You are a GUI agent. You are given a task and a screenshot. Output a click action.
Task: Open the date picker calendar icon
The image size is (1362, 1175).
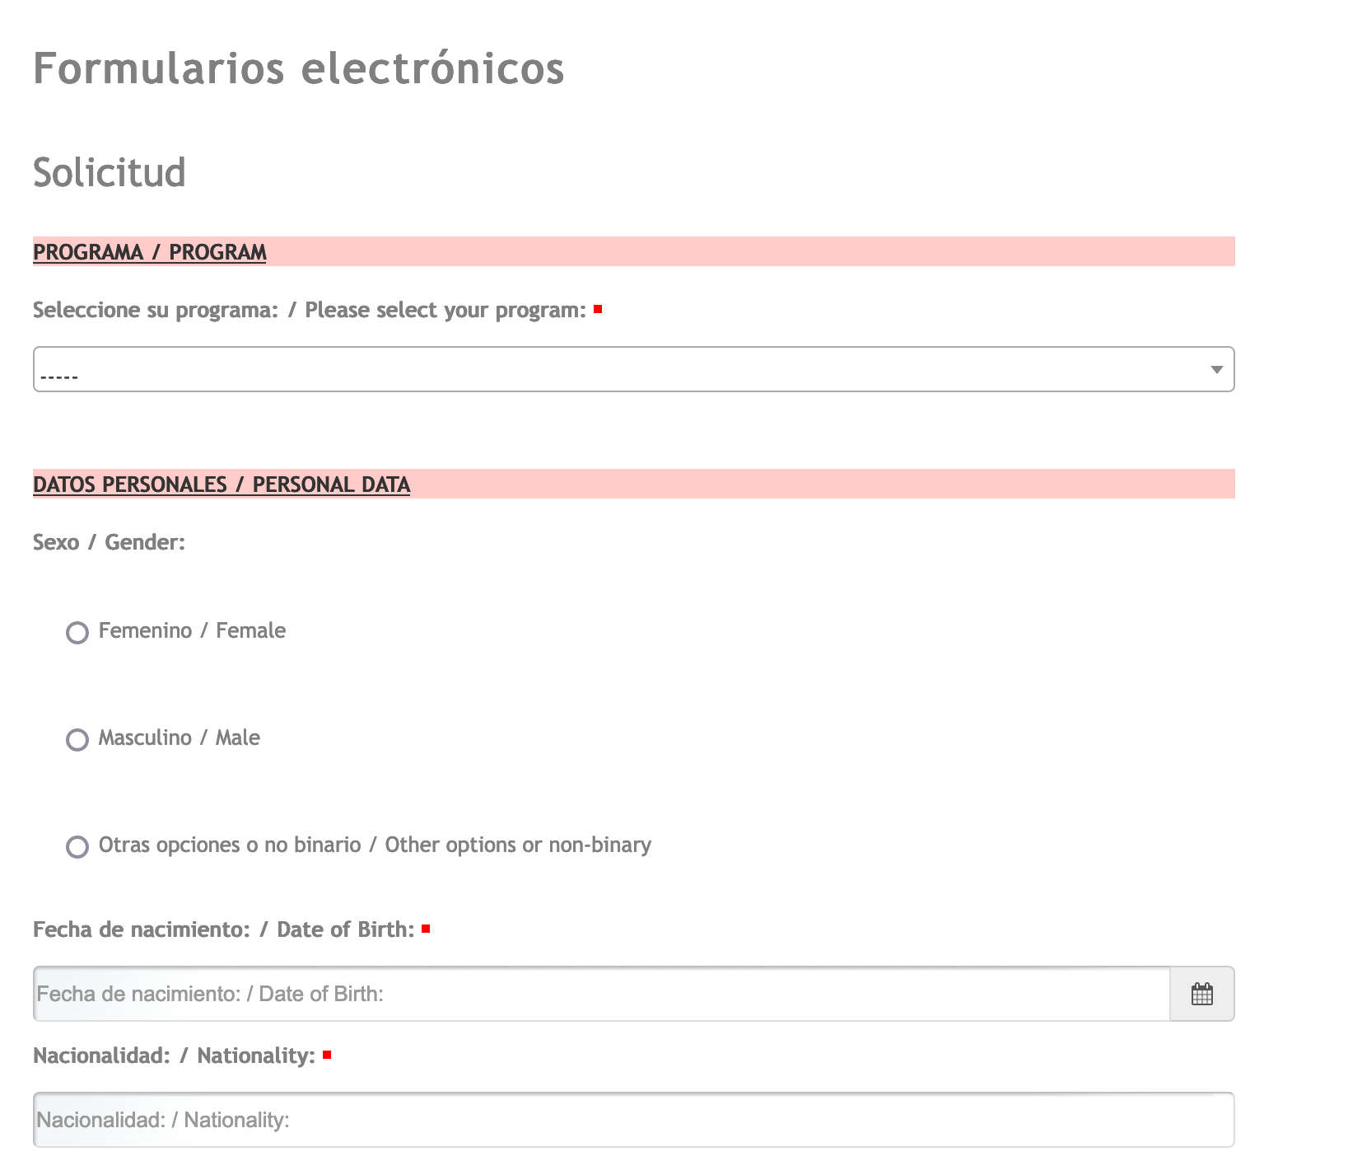1201,994
